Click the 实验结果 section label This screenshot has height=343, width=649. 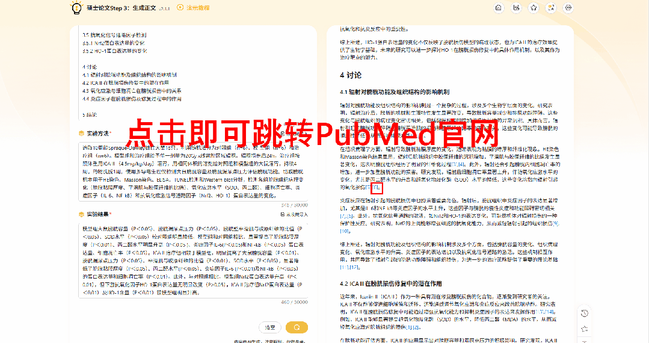click(97, 215)
